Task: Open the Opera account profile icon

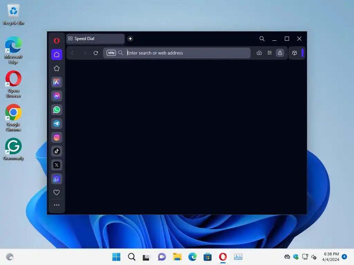Action: point(280,53)
